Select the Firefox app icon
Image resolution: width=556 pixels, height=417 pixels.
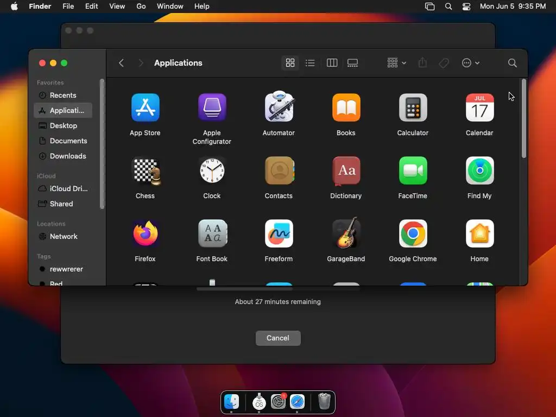pos(146,233)
